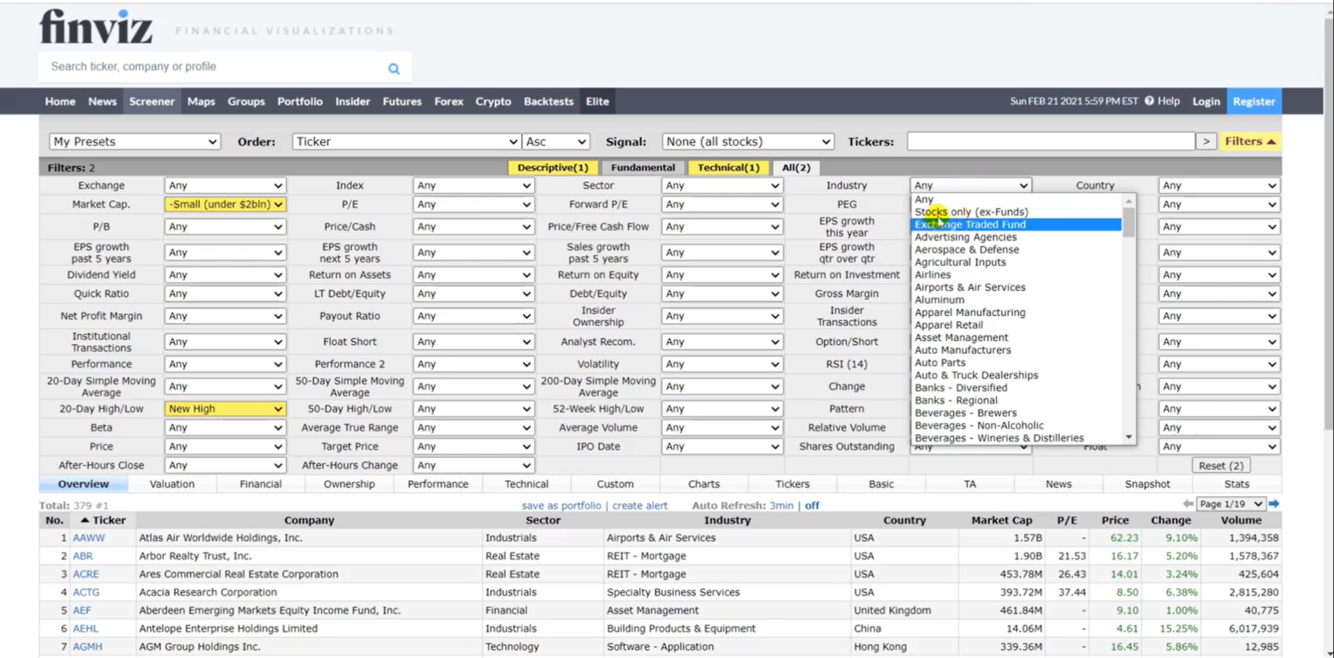Open the P/E filter dropdown
The image size is (1334, 658).
point(473,204)
